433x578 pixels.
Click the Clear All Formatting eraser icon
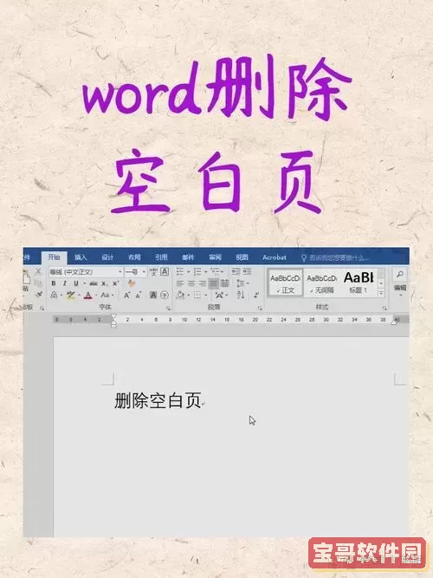pyautogui.click(x=132, y=283)
